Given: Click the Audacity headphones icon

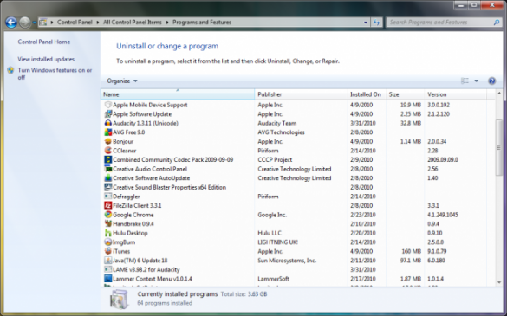Looking at the screenshot, I should point(108,123).
